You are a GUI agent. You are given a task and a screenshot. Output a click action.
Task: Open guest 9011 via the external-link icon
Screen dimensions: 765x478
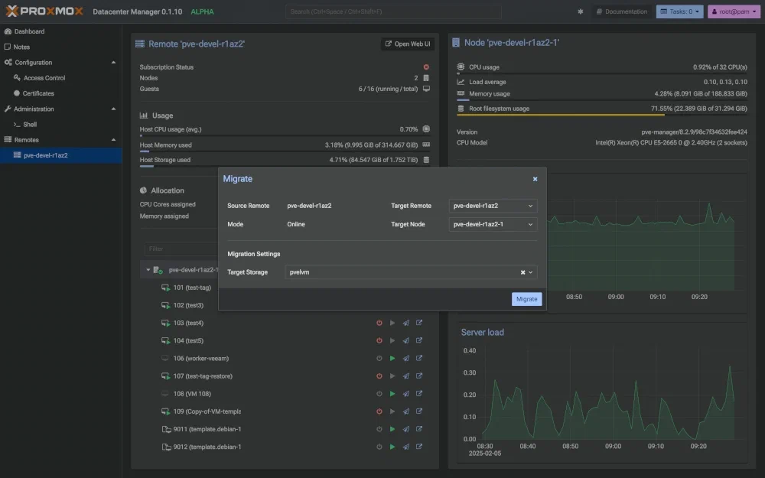coord(418,429)
